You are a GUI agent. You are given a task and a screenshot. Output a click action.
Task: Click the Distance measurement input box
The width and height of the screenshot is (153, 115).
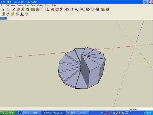coord(145,109)
